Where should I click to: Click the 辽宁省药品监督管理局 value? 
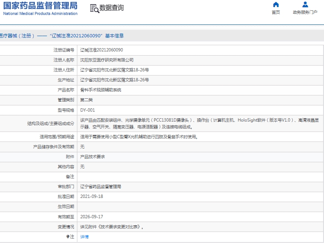pos(101,186)
